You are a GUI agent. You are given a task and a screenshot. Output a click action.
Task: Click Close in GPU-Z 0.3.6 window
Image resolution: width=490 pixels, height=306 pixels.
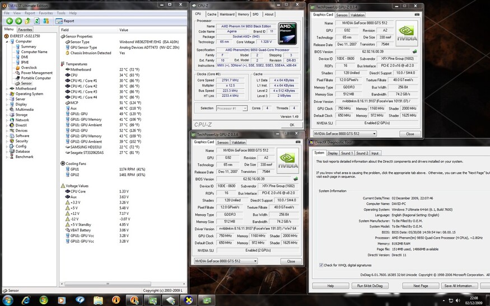(x=291, y=261)
